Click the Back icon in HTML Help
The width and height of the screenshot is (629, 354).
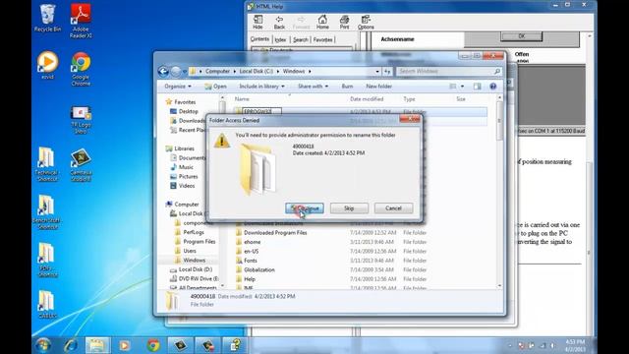tap(279, 22)
